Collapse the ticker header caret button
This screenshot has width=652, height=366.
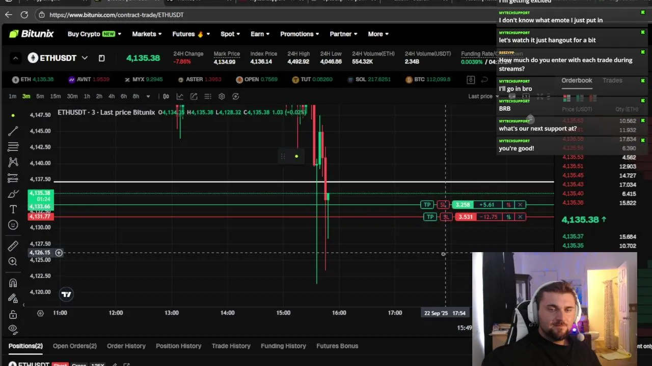point(15,58)
